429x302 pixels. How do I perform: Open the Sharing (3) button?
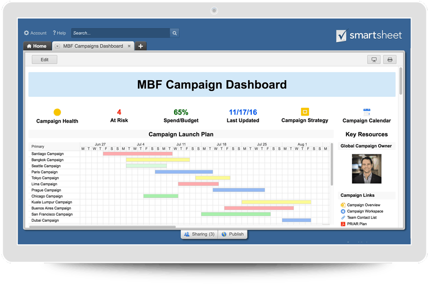point(199,234)
